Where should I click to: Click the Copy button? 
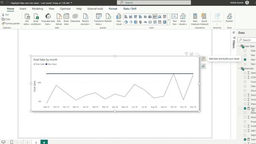coord(6,19)
